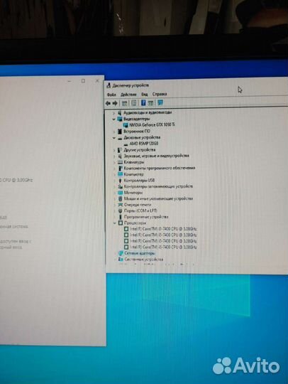Viewport: 288px width, 384px height.
Task: Expand the Системные устройства node
Action: click(x=115, y=260)
